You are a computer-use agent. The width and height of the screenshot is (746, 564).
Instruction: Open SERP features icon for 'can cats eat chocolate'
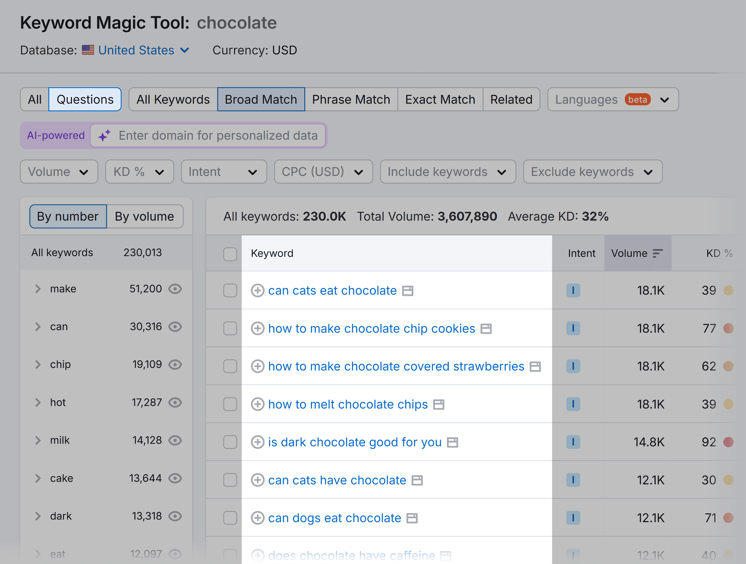pyautogui.click(x=408, y=291)
